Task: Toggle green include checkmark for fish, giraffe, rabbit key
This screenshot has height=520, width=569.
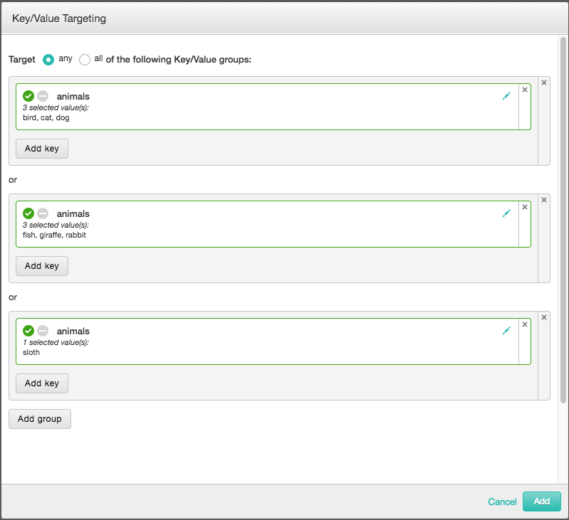Action: [x=28, y=213]
